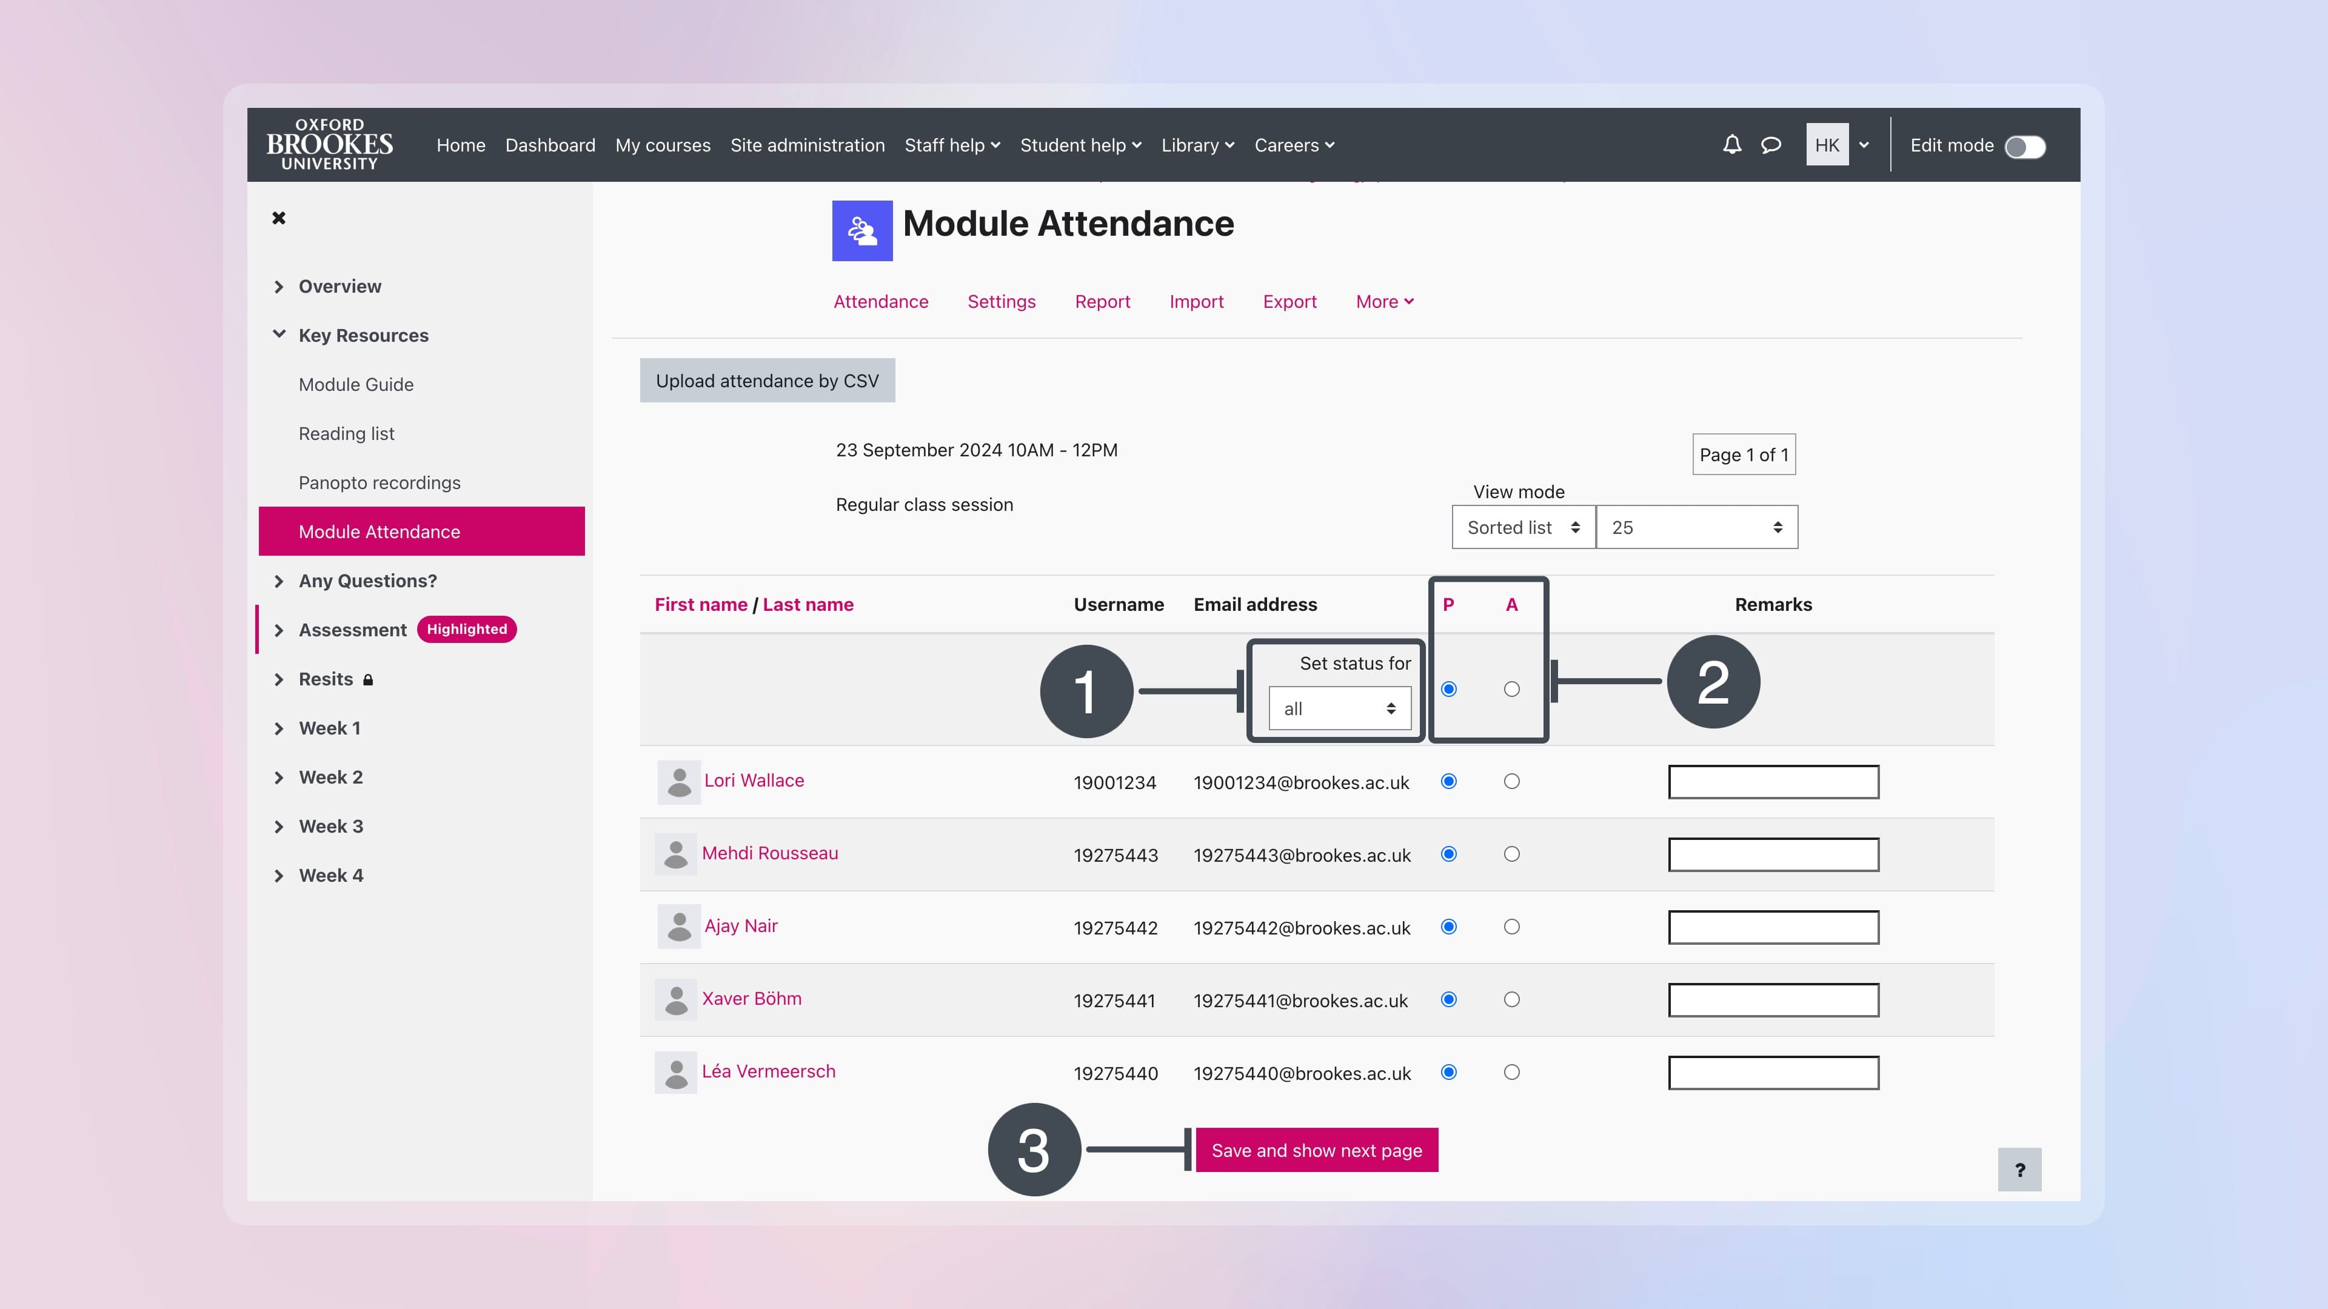Open the Set status for 'all' dropdown

click(x=1339, y=708)
